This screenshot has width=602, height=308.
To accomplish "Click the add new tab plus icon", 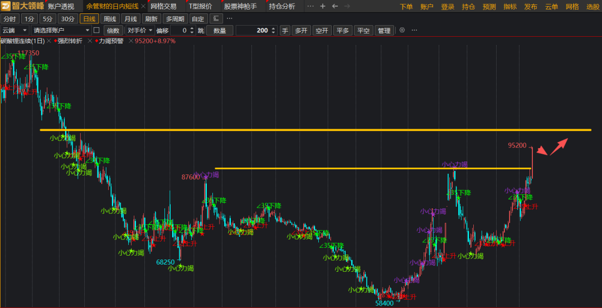I will pyautogui.click(x=323, y=6).
